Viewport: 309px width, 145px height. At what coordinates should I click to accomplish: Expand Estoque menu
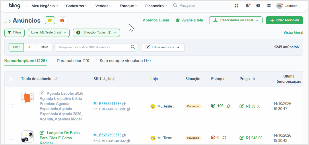coord(128,6)
